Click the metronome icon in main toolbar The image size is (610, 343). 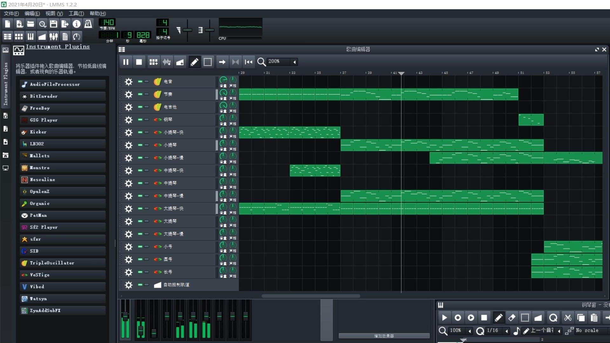[88, 24]
